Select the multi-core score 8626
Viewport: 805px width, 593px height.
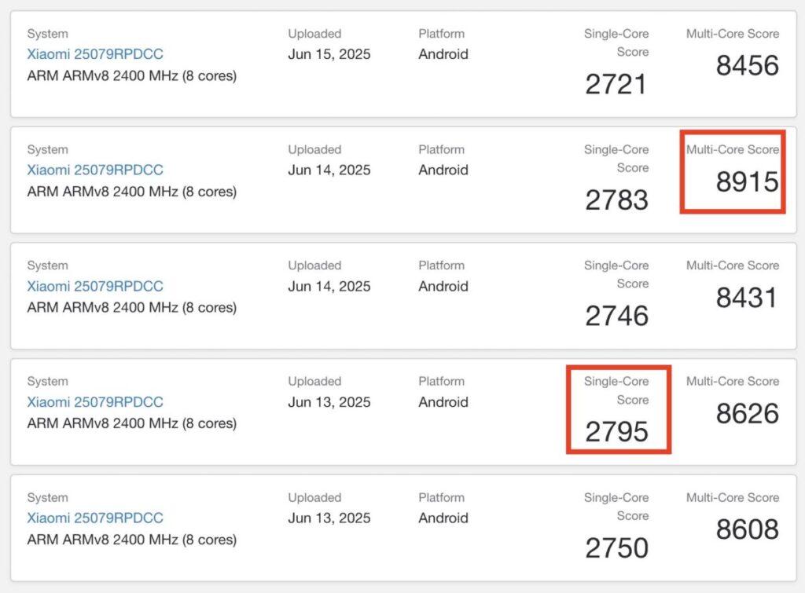click(x=747, y=414)
